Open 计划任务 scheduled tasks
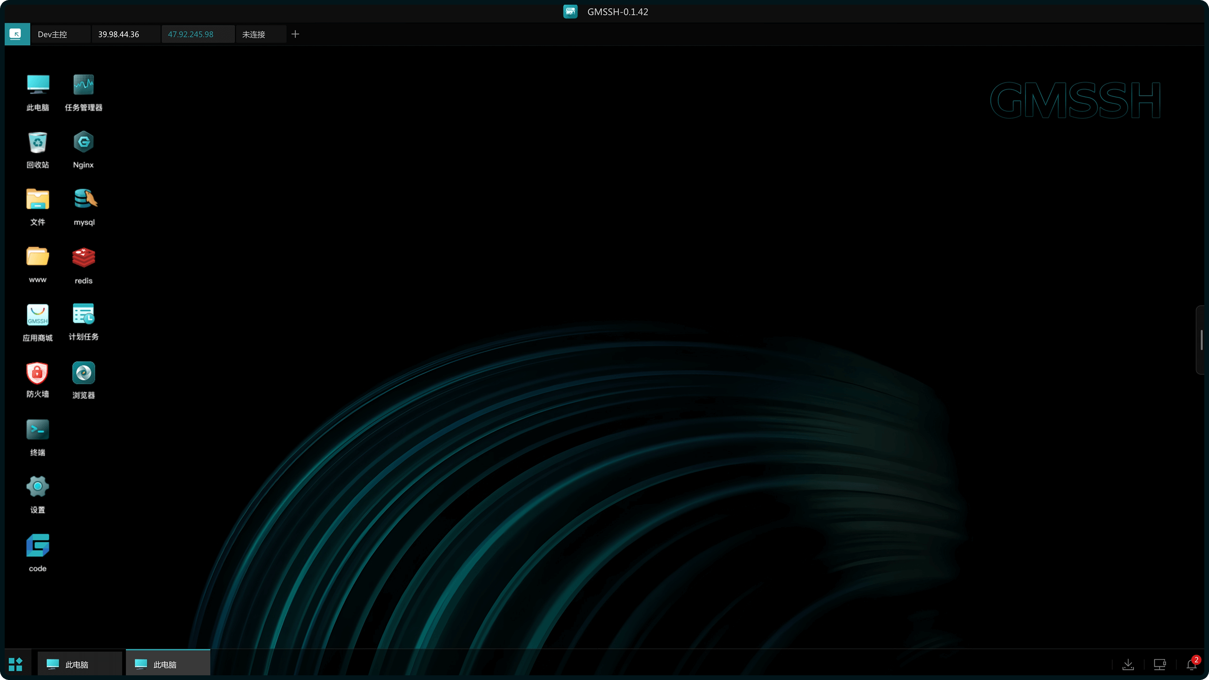 [84, 315]
